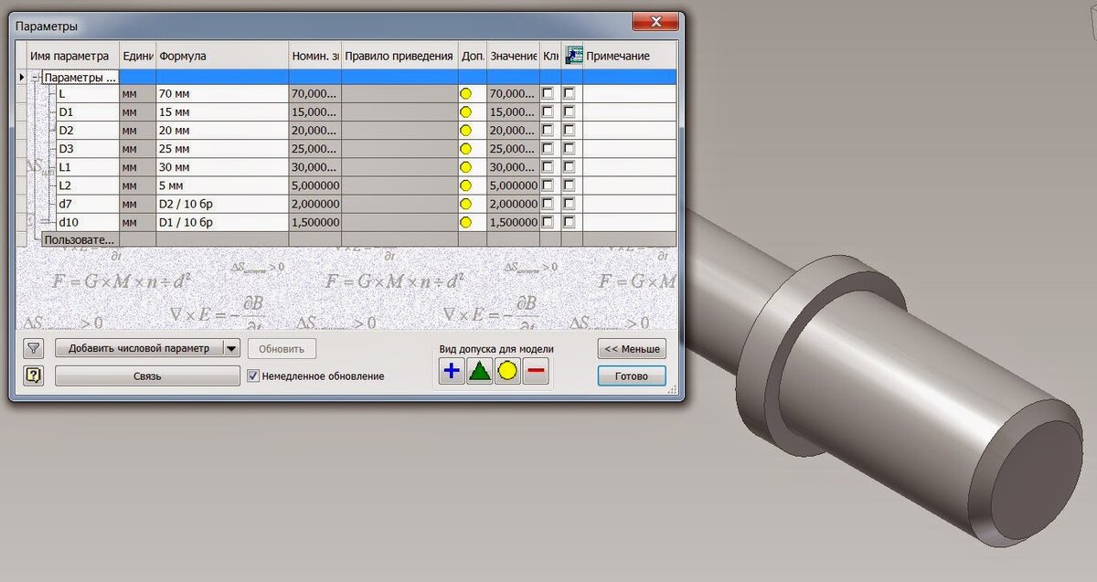Viewport: 1097px width, 582px height.
Task: Edit the formula cell D2 / 10 бр
Action: (222, 204)
